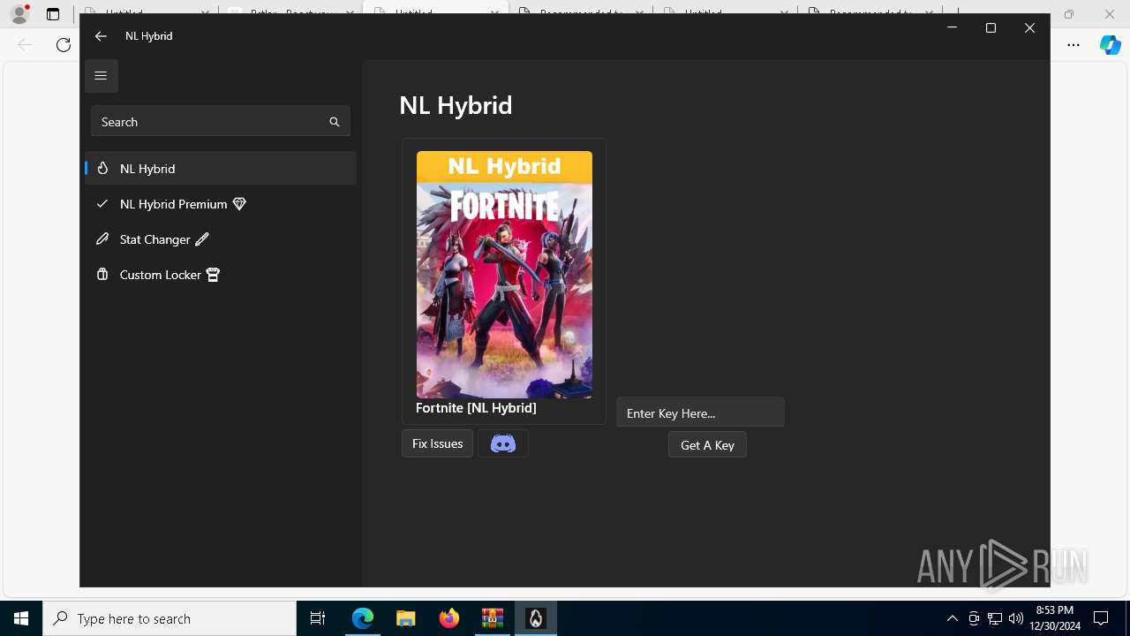Close the Edge browser window

[1110, 14]
